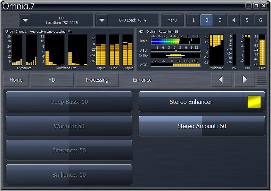Select preset slot 5

(x=247, y=20)
